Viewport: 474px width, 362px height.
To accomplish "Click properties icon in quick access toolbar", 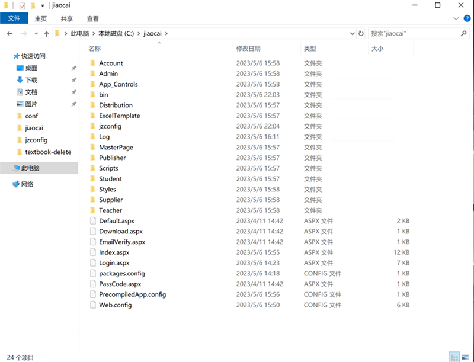I will click(x=22, y=5).
